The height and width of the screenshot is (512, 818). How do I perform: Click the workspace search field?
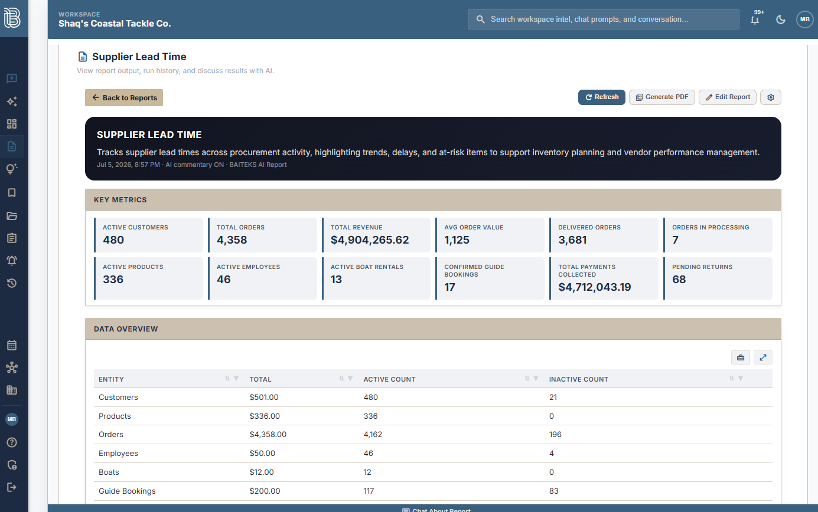(603, 19)
